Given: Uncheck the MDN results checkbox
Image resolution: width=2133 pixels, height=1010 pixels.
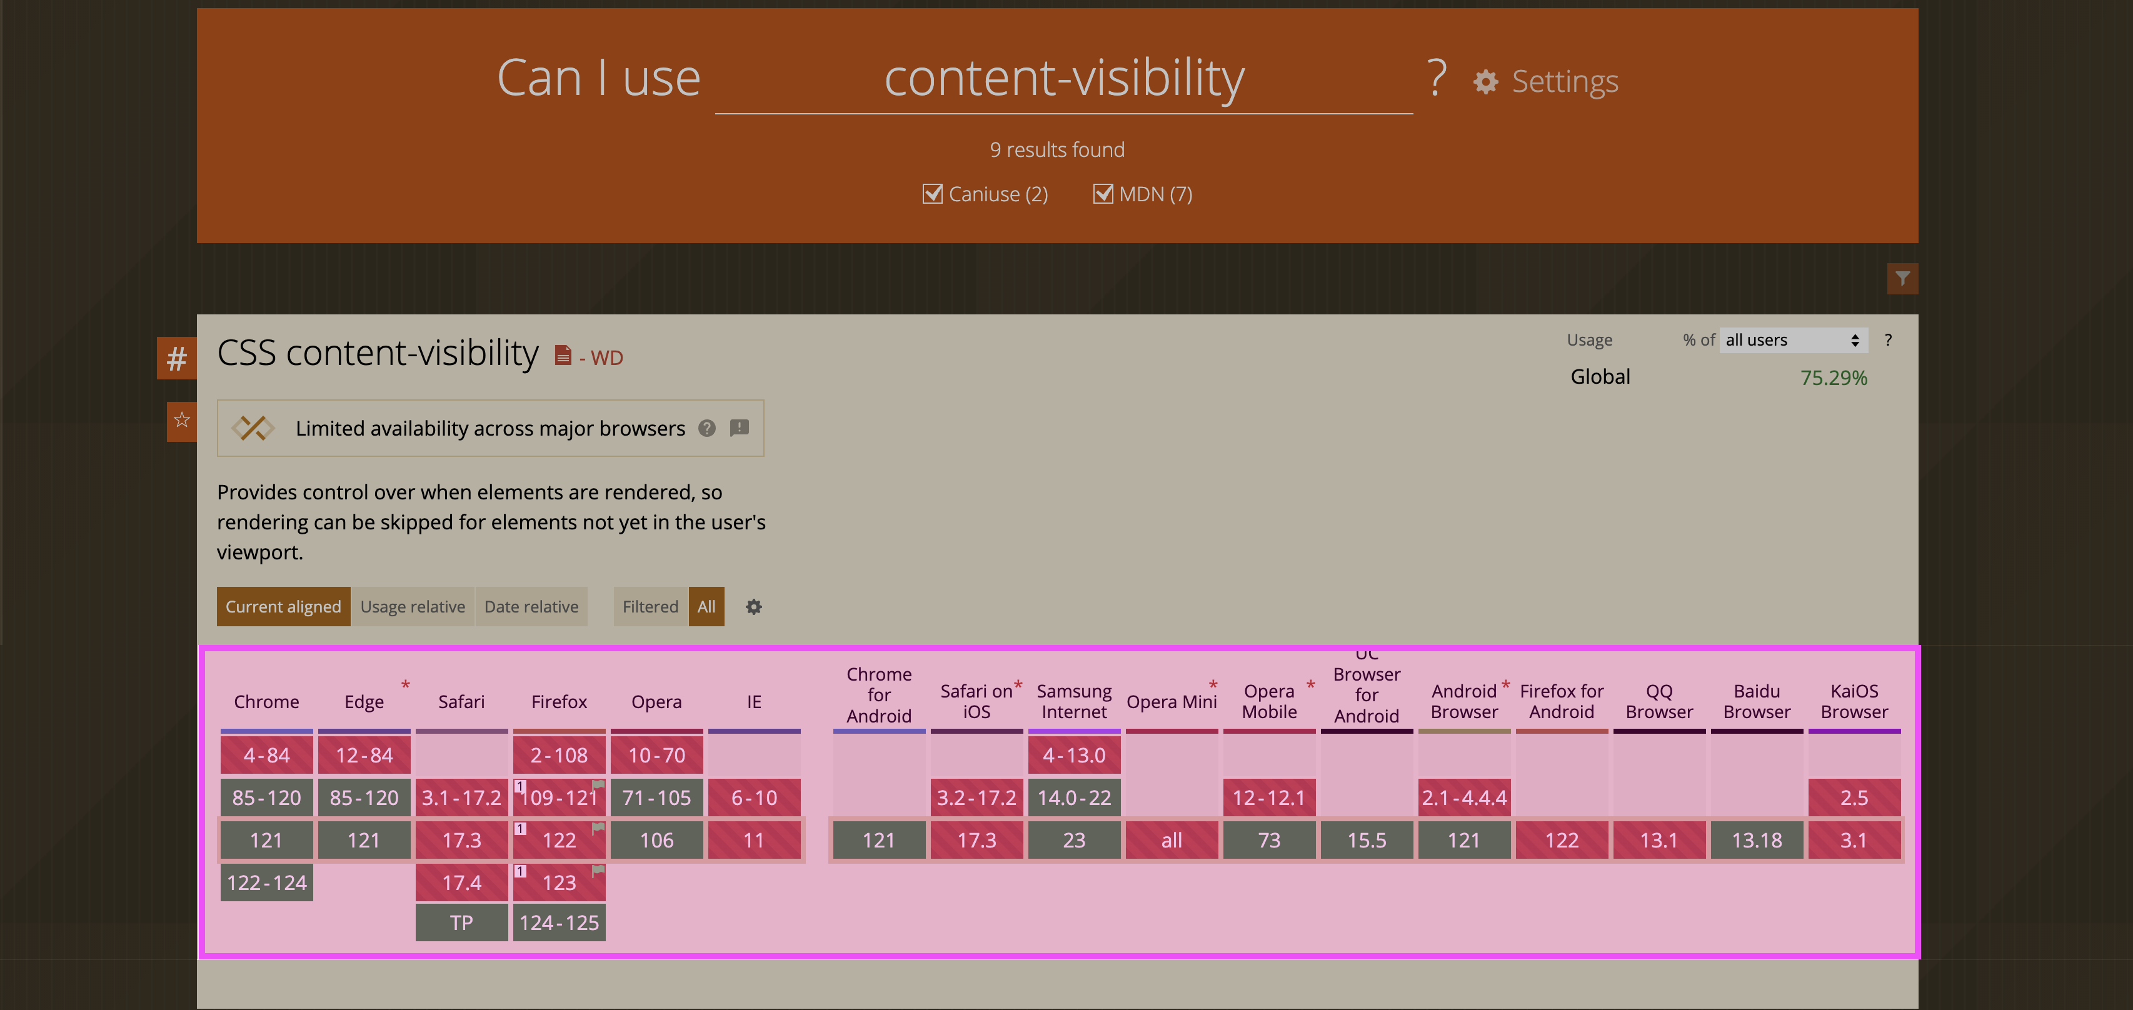Looking at the screenshot, I should [1103, 194].
